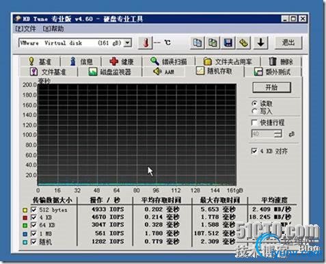Select the 随机存取 random access tab

214,71
